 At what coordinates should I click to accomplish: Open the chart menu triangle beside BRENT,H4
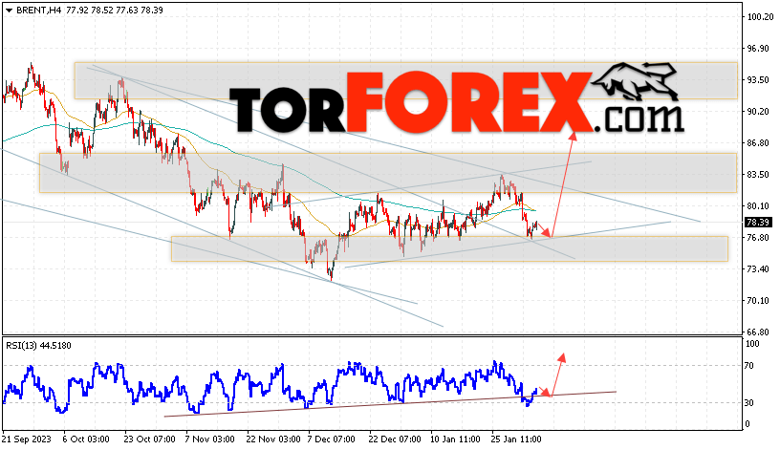[9, 11]
